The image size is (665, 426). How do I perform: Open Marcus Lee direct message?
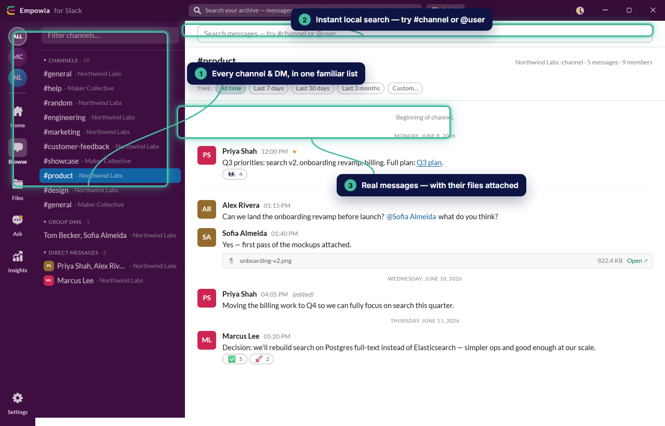tap(110, 281)
